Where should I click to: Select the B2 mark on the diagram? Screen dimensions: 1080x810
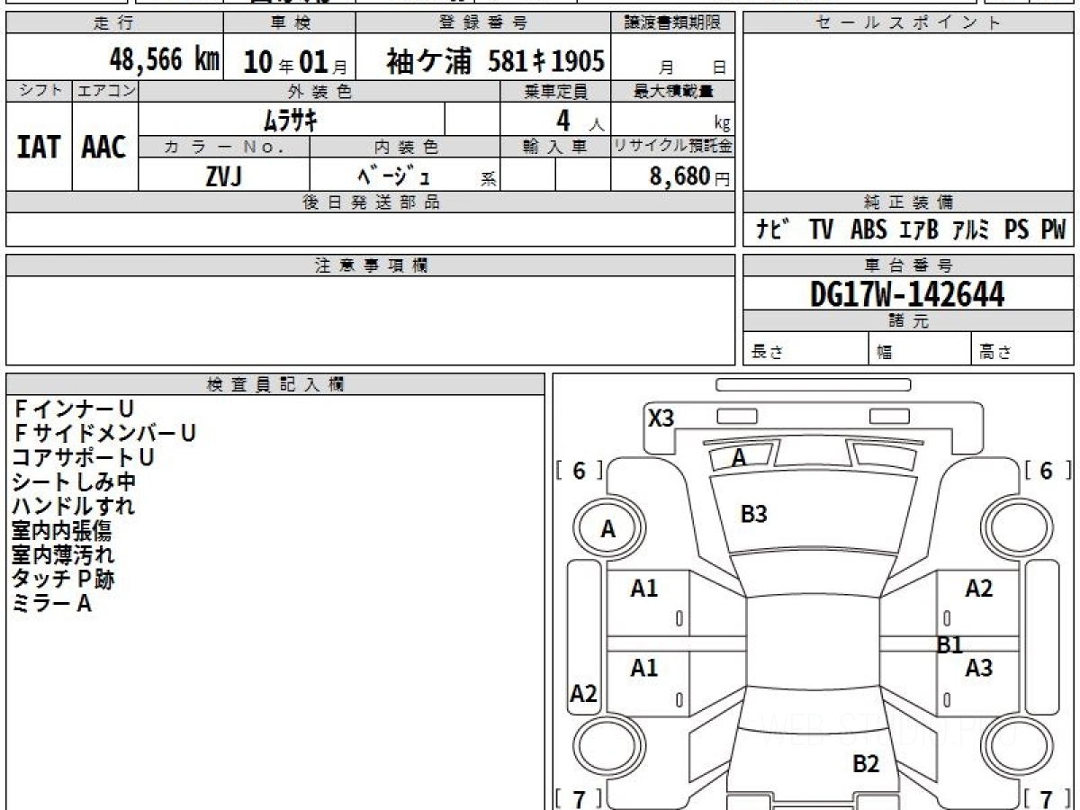tap(865, 764)
